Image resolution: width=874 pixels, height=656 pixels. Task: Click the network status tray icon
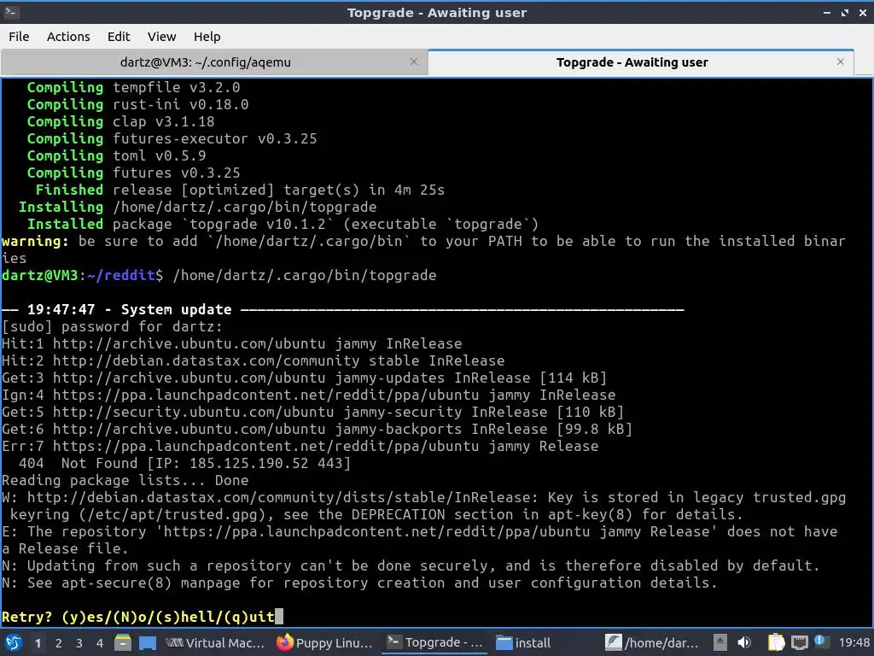[799, 643]
